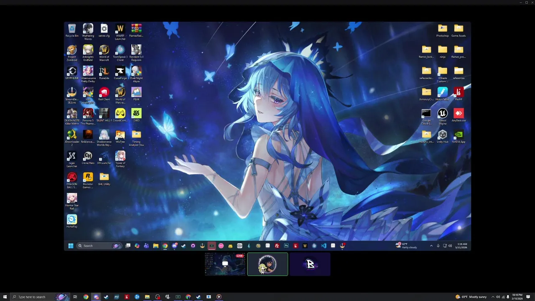
Task: Open the SILENT HILL f shortcut
Action: pos(104,116)
